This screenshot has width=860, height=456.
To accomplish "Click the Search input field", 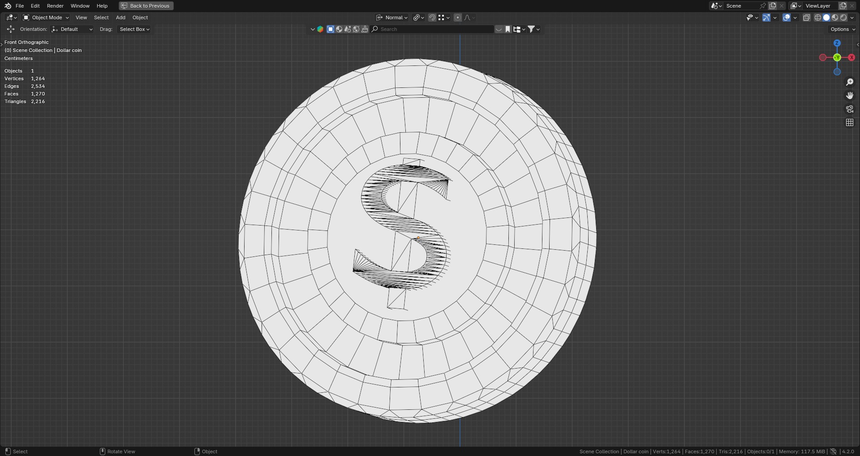I will (432, 29).
